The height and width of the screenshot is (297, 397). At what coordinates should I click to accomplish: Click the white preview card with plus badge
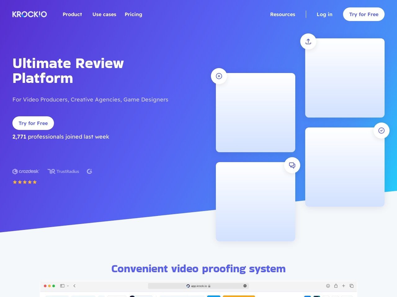[x=256, y=113]
